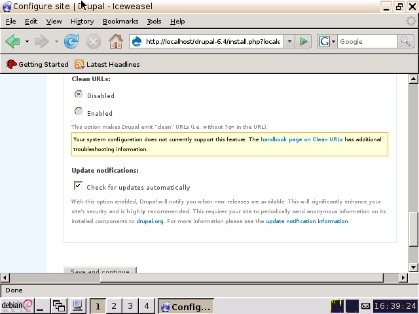Toggle Check for updates automatically checkbox
The height and width of the screenshot is (314, 419).
(78, 185)
